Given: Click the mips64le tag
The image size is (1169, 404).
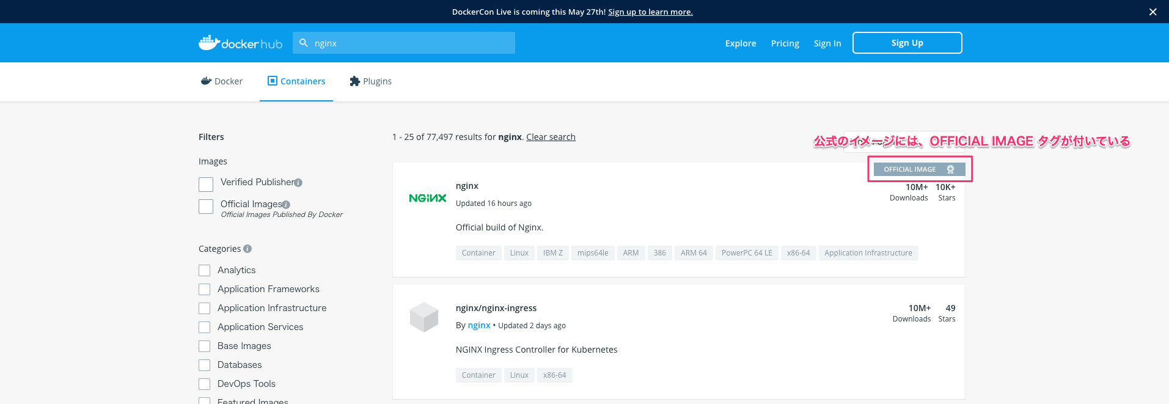Looking at the screenshot, I should click(x=593, y=253).
